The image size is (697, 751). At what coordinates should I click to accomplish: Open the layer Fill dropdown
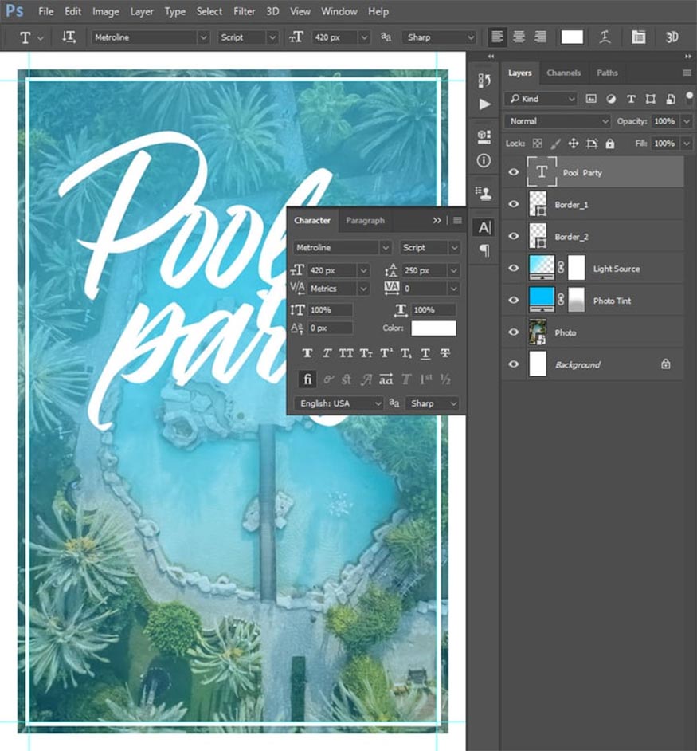(x=687, y=144)
